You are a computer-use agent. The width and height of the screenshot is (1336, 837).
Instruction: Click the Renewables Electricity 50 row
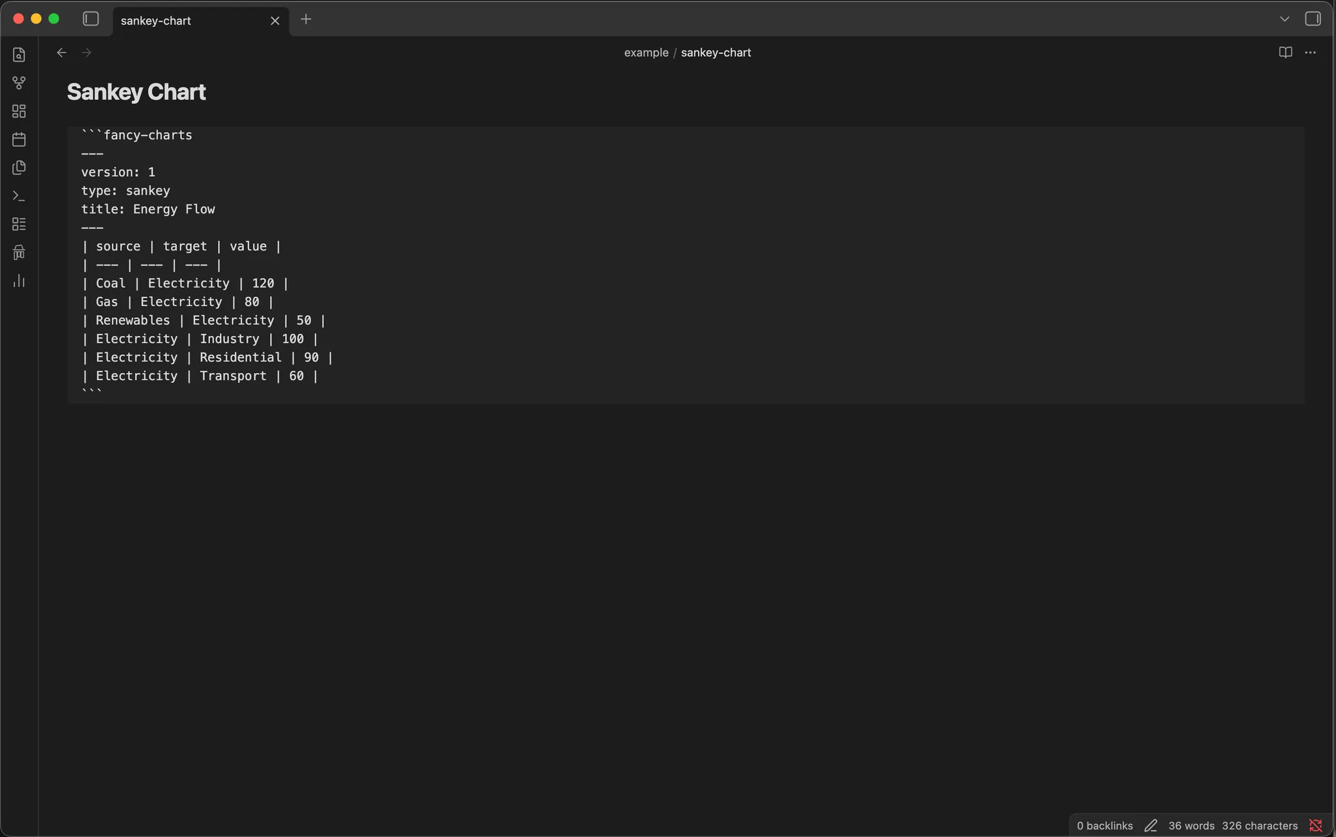[x=204, y=320]
